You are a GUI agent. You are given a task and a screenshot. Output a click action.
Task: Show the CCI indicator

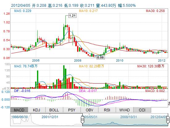pyautogui.click(x=142, y=110)
